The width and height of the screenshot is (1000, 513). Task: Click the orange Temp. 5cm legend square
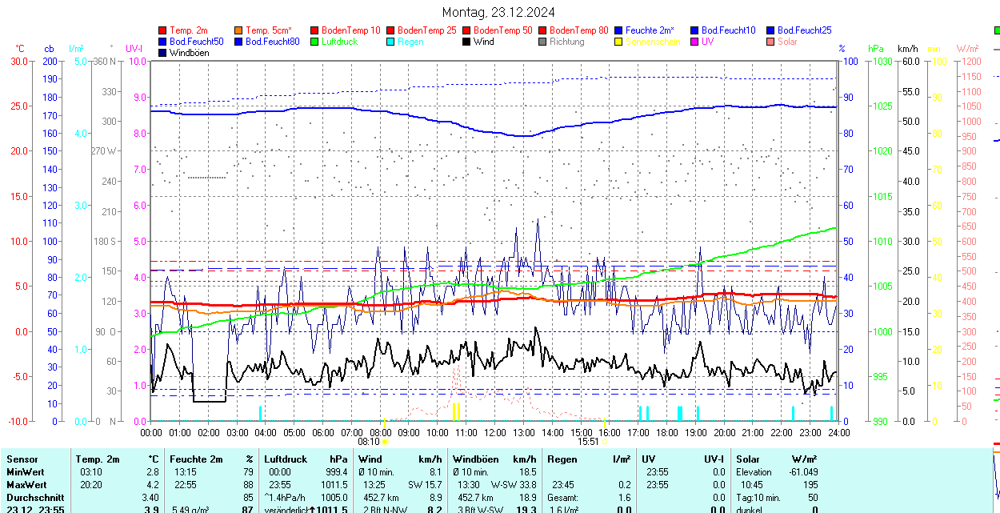pyautogui.click(x=239, y=30)
